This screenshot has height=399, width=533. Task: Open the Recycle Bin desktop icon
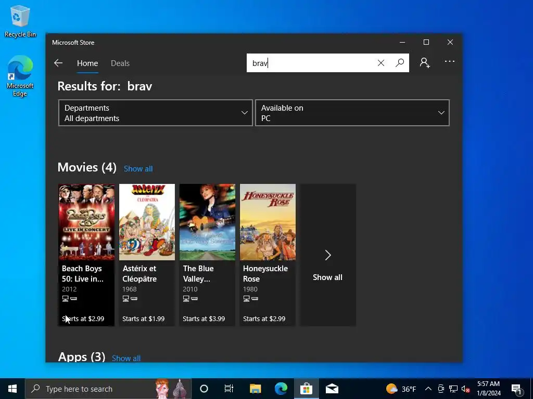point(20,21)
